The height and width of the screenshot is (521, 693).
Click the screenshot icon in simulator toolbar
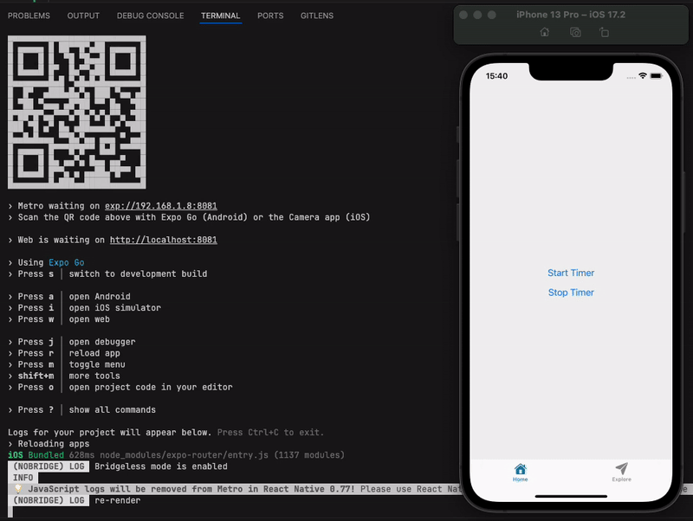pyautogui.click(x=574, y=31)
